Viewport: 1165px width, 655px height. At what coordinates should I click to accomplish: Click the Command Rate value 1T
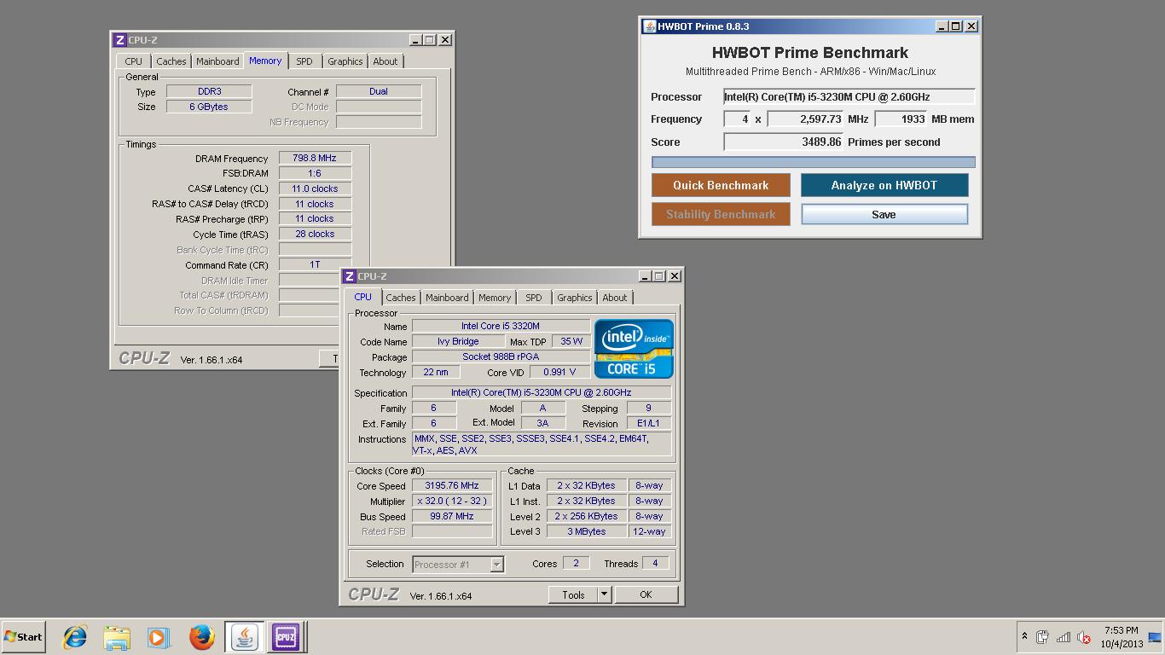315,265
